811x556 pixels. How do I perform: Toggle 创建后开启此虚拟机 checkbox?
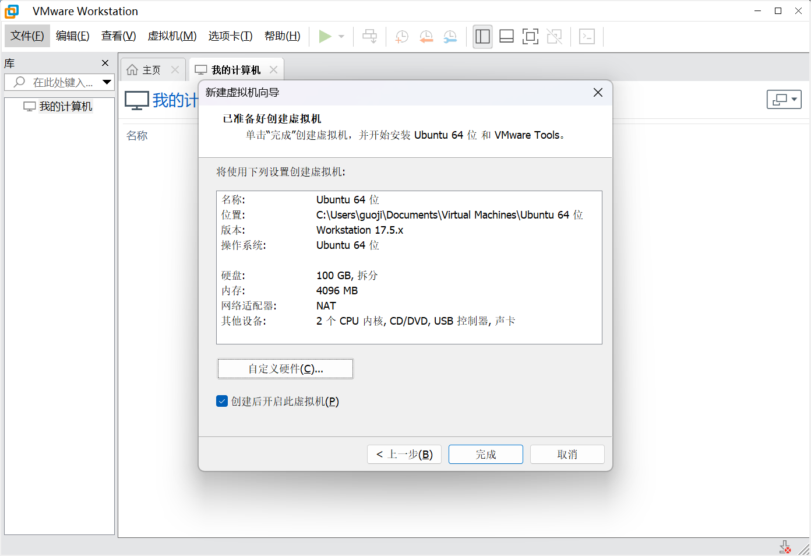pyautogui.click(x=222, y=401)
